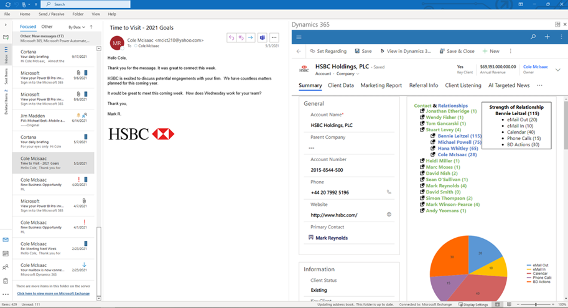Click the New record button
The height and width of the screenshot is (308, 568).
click(491, 51)
